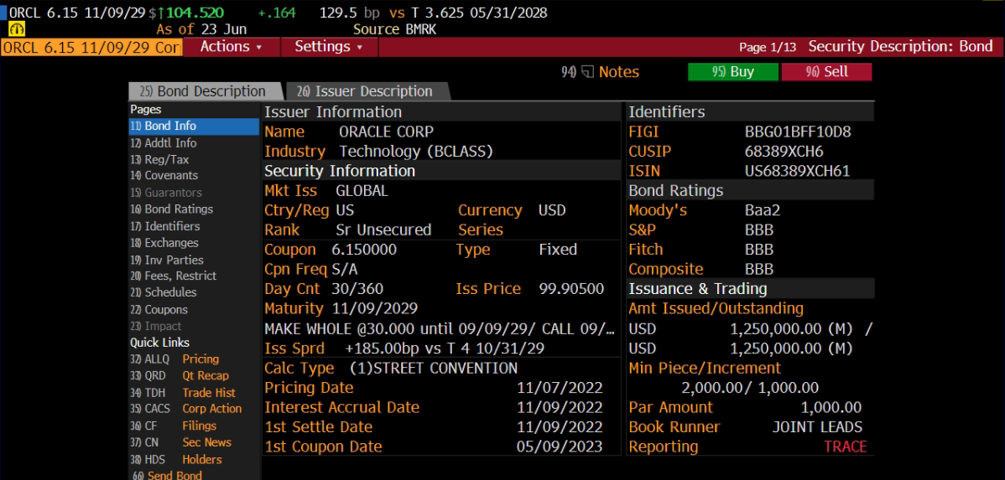The image size is (1005, 480).
Task: Switch to the Issuer Description tab
Action: tap(367, 91)
